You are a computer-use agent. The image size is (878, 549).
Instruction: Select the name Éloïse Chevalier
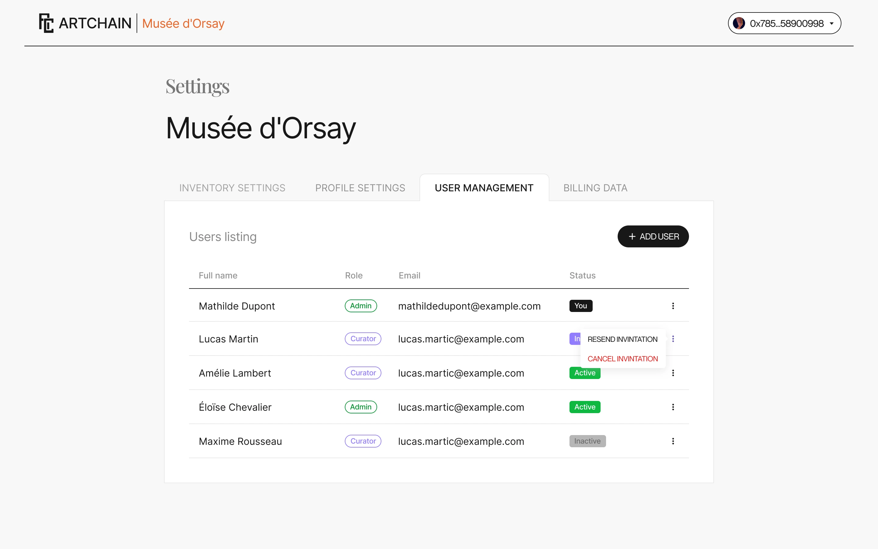pos(235,407)
